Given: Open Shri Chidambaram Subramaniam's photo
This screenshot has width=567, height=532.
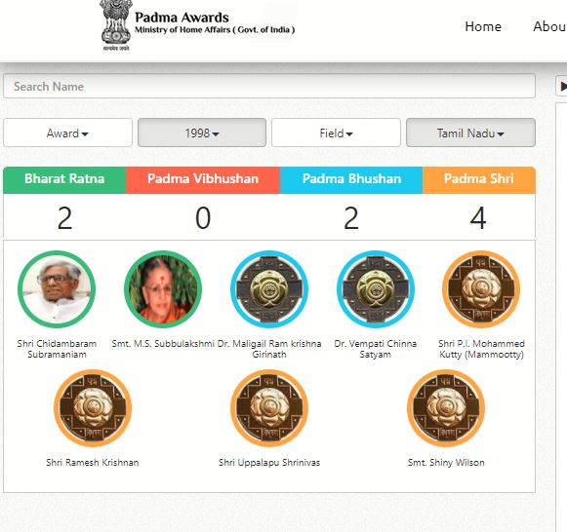Looking at the screenshot, I should tap(57, 289).
